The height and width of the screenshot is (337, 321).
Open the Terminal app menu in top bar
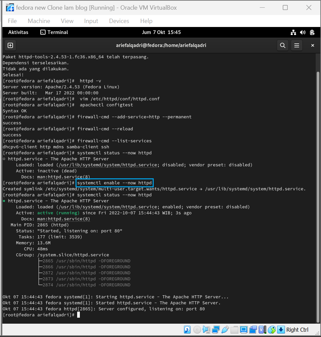click(54, 32)
